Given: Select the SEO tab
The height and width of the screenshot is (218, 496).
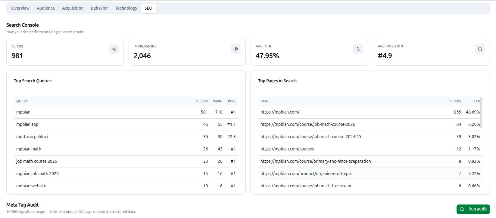Looking at the screenshot, I should pyautogui.click(x=148, y=8).
